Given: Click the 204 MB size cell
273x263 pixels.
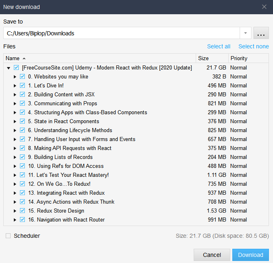Looking at the screenshot, I should 217,157.
